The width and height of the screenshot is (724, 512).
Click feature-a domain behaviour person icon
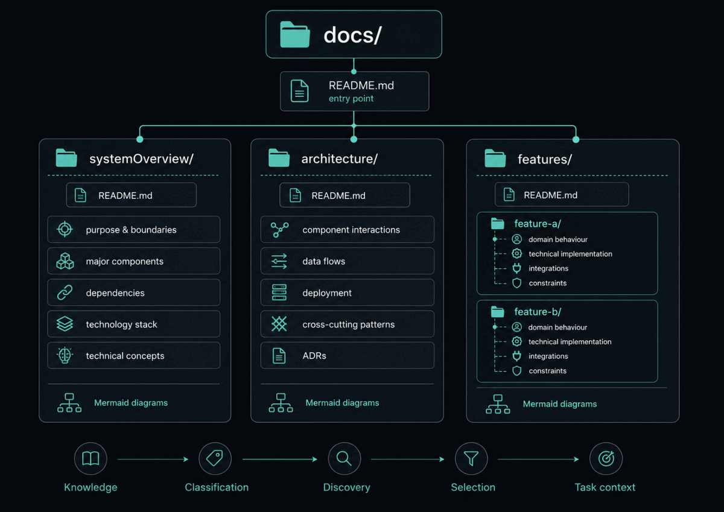516,239
